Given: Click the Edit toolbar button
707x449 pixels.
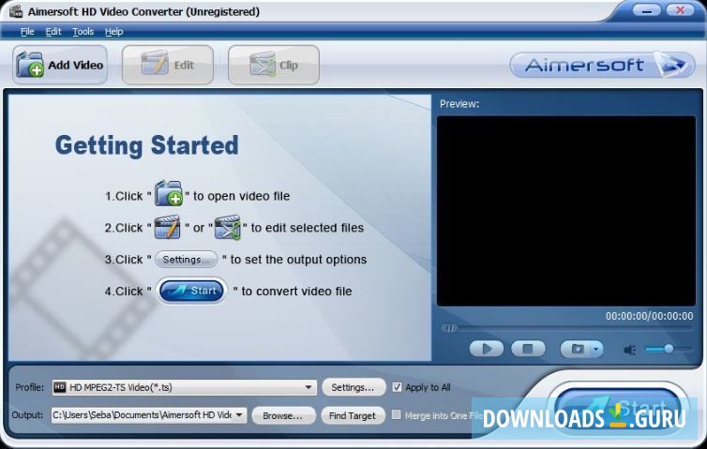Looking at the screenshot, I should [167, 65].
